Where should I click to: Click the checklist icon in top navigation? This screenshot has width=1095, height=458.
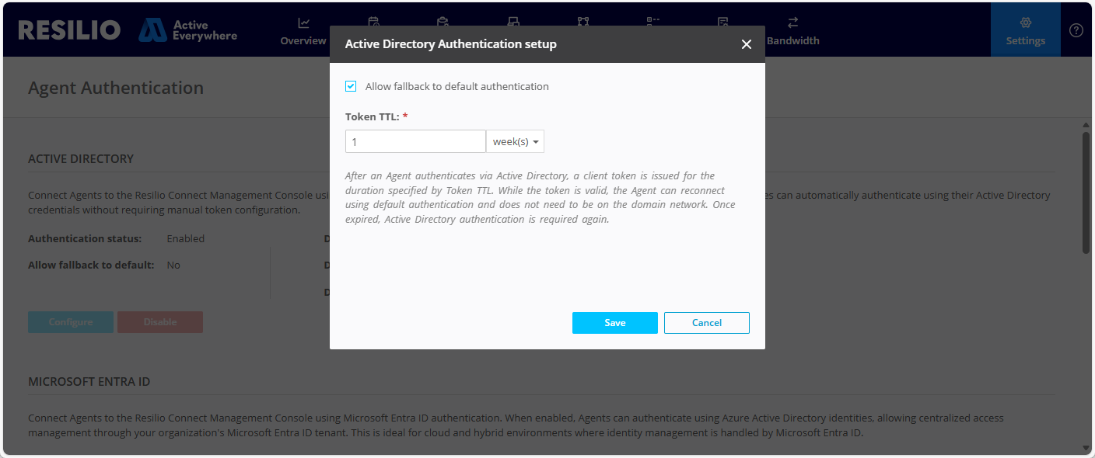tap(653, 23)
